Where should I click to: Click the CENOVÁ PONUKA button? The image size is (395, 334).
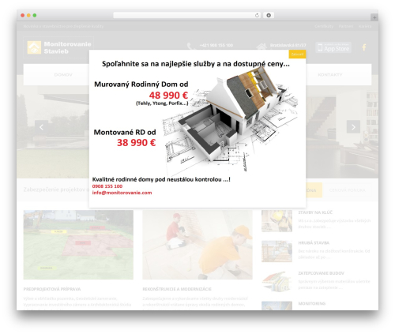(347, 190)
